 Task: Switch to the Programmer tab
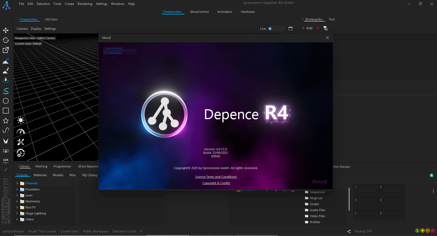tap(62, 166)
